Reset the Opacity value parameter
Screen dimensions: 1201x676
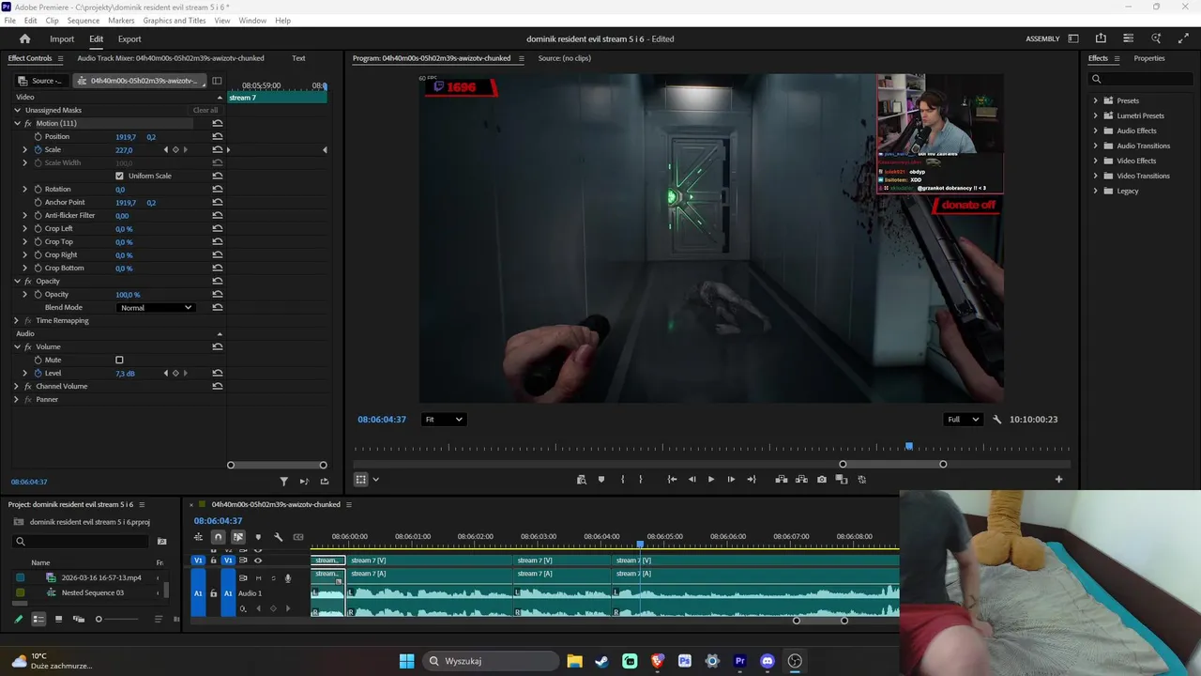218,295
